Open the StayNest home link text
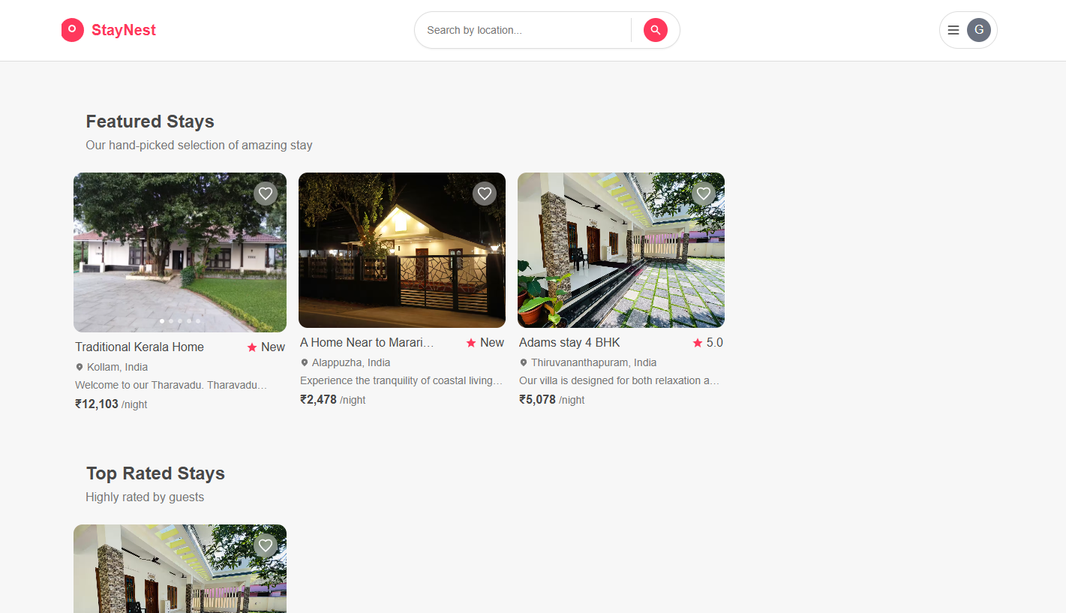1066x613 pixels. pos(124,30)
